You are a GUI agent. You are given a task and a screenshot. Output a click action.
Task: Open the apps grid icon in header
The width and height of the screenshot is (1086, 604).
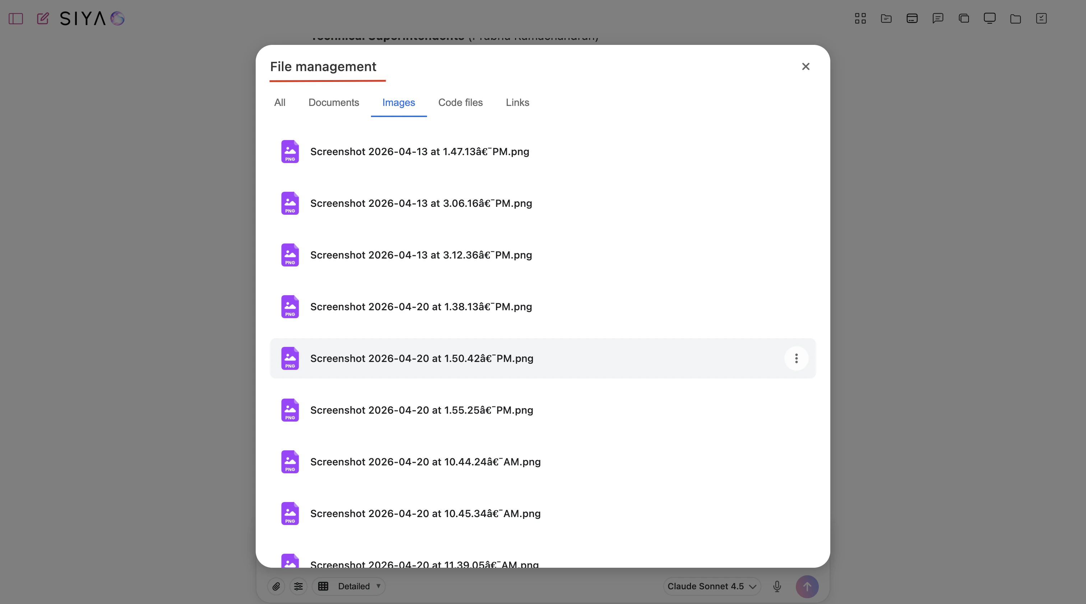click(860, 19)
